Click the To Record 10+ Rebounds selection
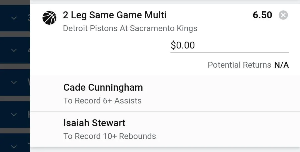Screen dimensions: 300x152 (x=109, y=136)
